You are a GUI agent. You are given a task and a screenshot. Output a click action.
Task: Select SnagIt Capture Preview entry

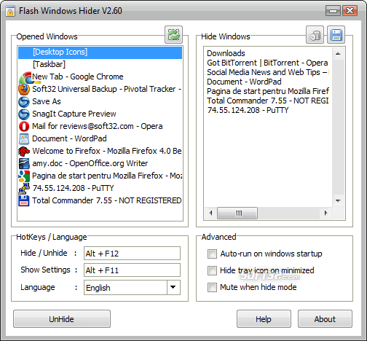(100, 114)
